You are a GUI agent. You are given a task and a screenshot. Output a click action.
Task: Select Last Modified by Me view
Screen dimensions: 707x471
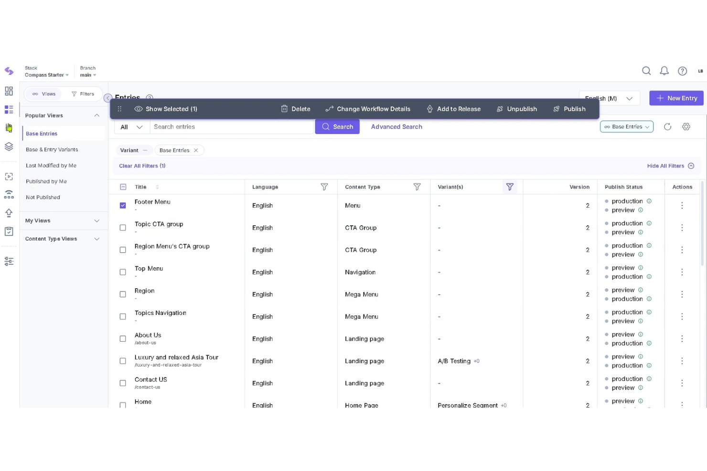point(51,166)
